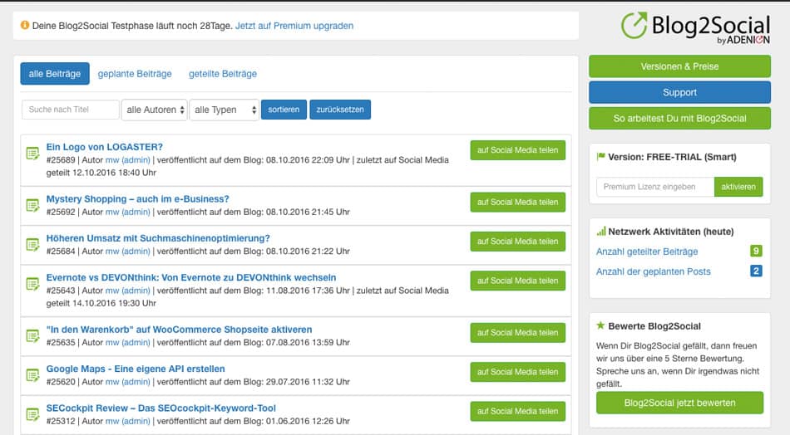Click the flag icon next to Version
Image resolution: width=790 pixels, height=435 pixels.
(x=600, y=157)
